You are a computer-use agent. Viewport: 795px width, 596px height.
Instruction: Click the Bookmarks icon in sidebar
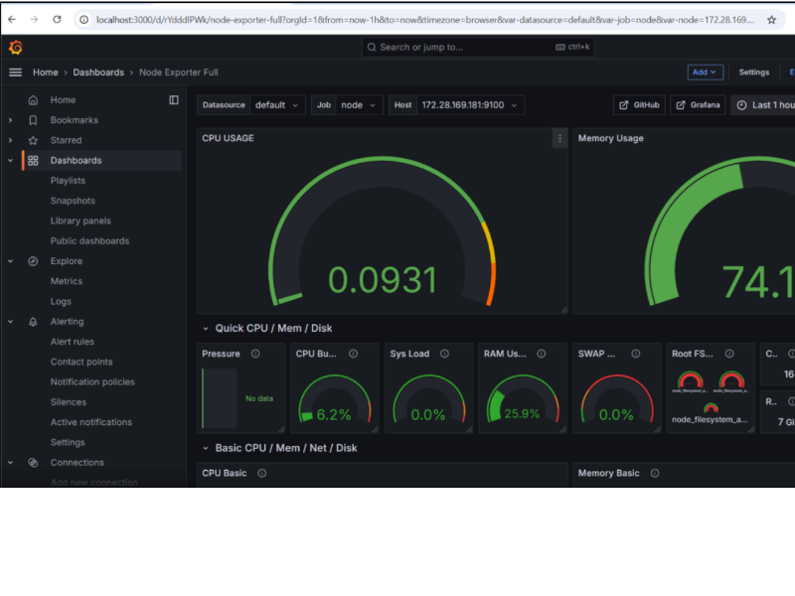(33, 120)
